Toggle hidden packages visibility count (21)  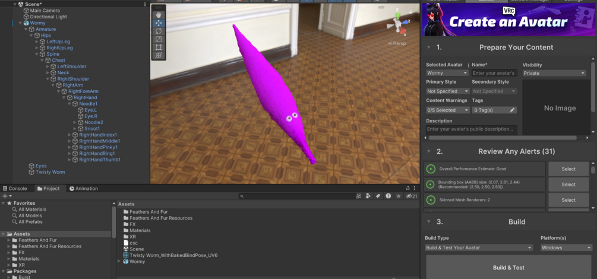click(x=412, y=196)
